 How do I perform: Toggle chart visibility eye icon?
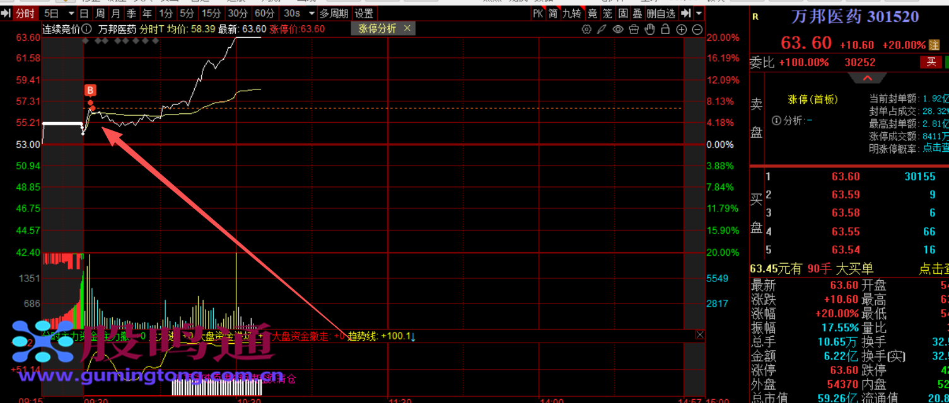618,29
